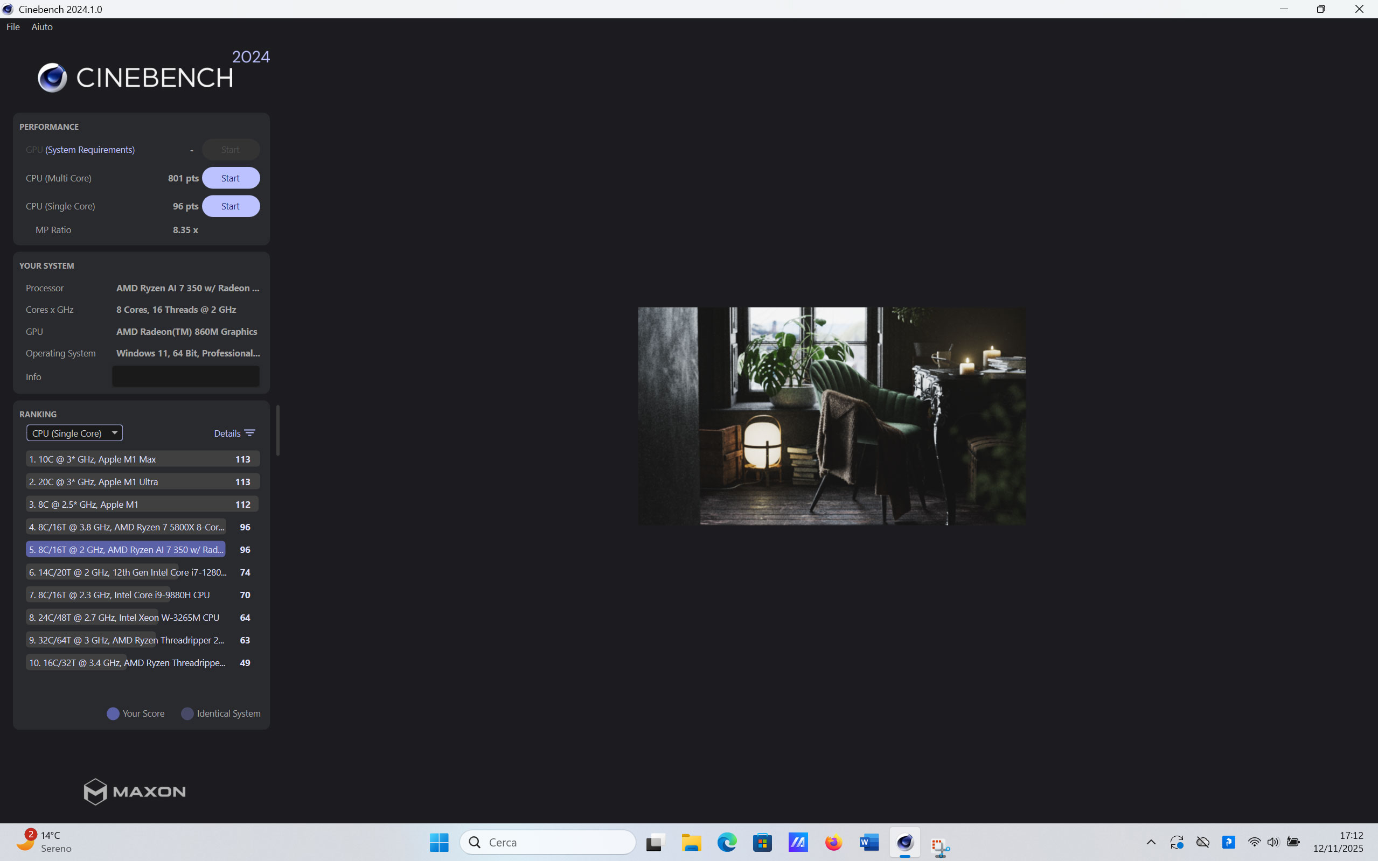Open Microsoft Store from the taskbar
The height and width of the screenshot is (861, 1378).
[x=762, y=842]
